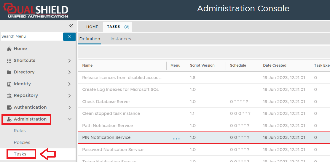
Task: Click the Authentication wallet icon
Action: [x=9, y=108]
